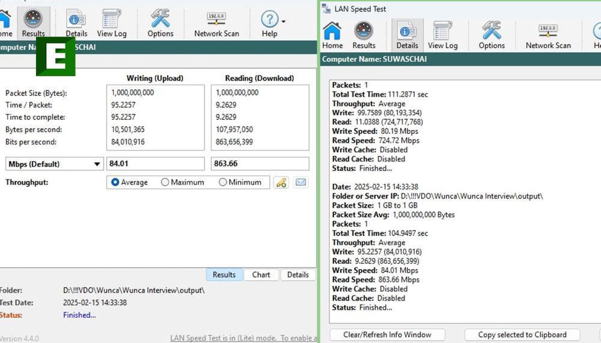
Task: Click Computer Name: SUWASCHAI bar in right window
Action: 460,59
